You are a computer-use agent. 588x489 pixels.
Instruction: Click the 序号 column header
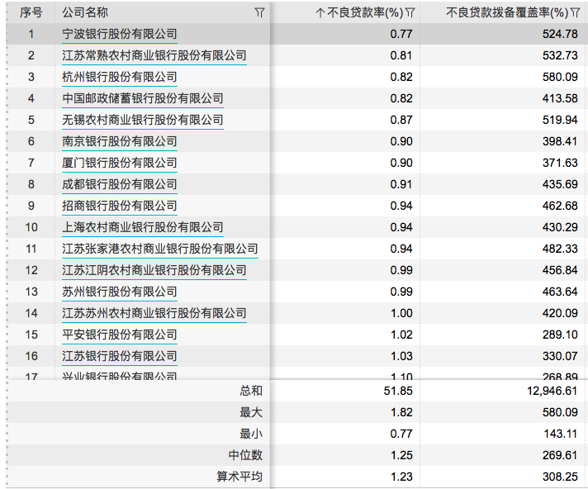pos(31,12)
